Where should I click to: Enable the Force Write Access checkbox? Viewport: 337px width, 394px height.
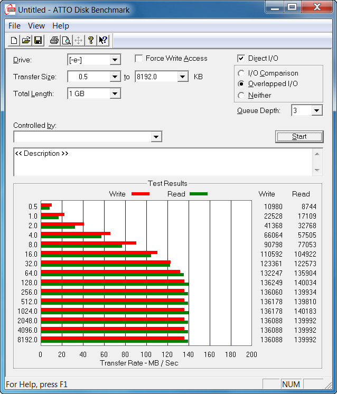[x=139, y=58]
